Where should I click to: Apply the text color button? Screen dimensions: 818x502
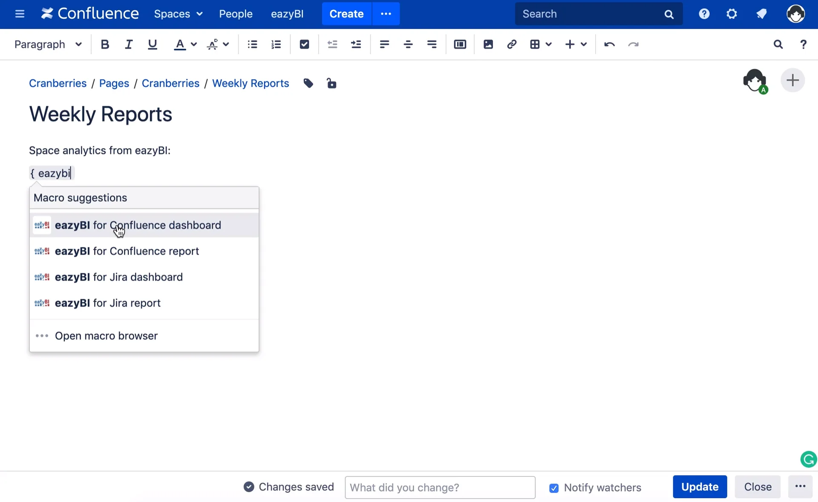pyautogui.click(x=180, y=44)
